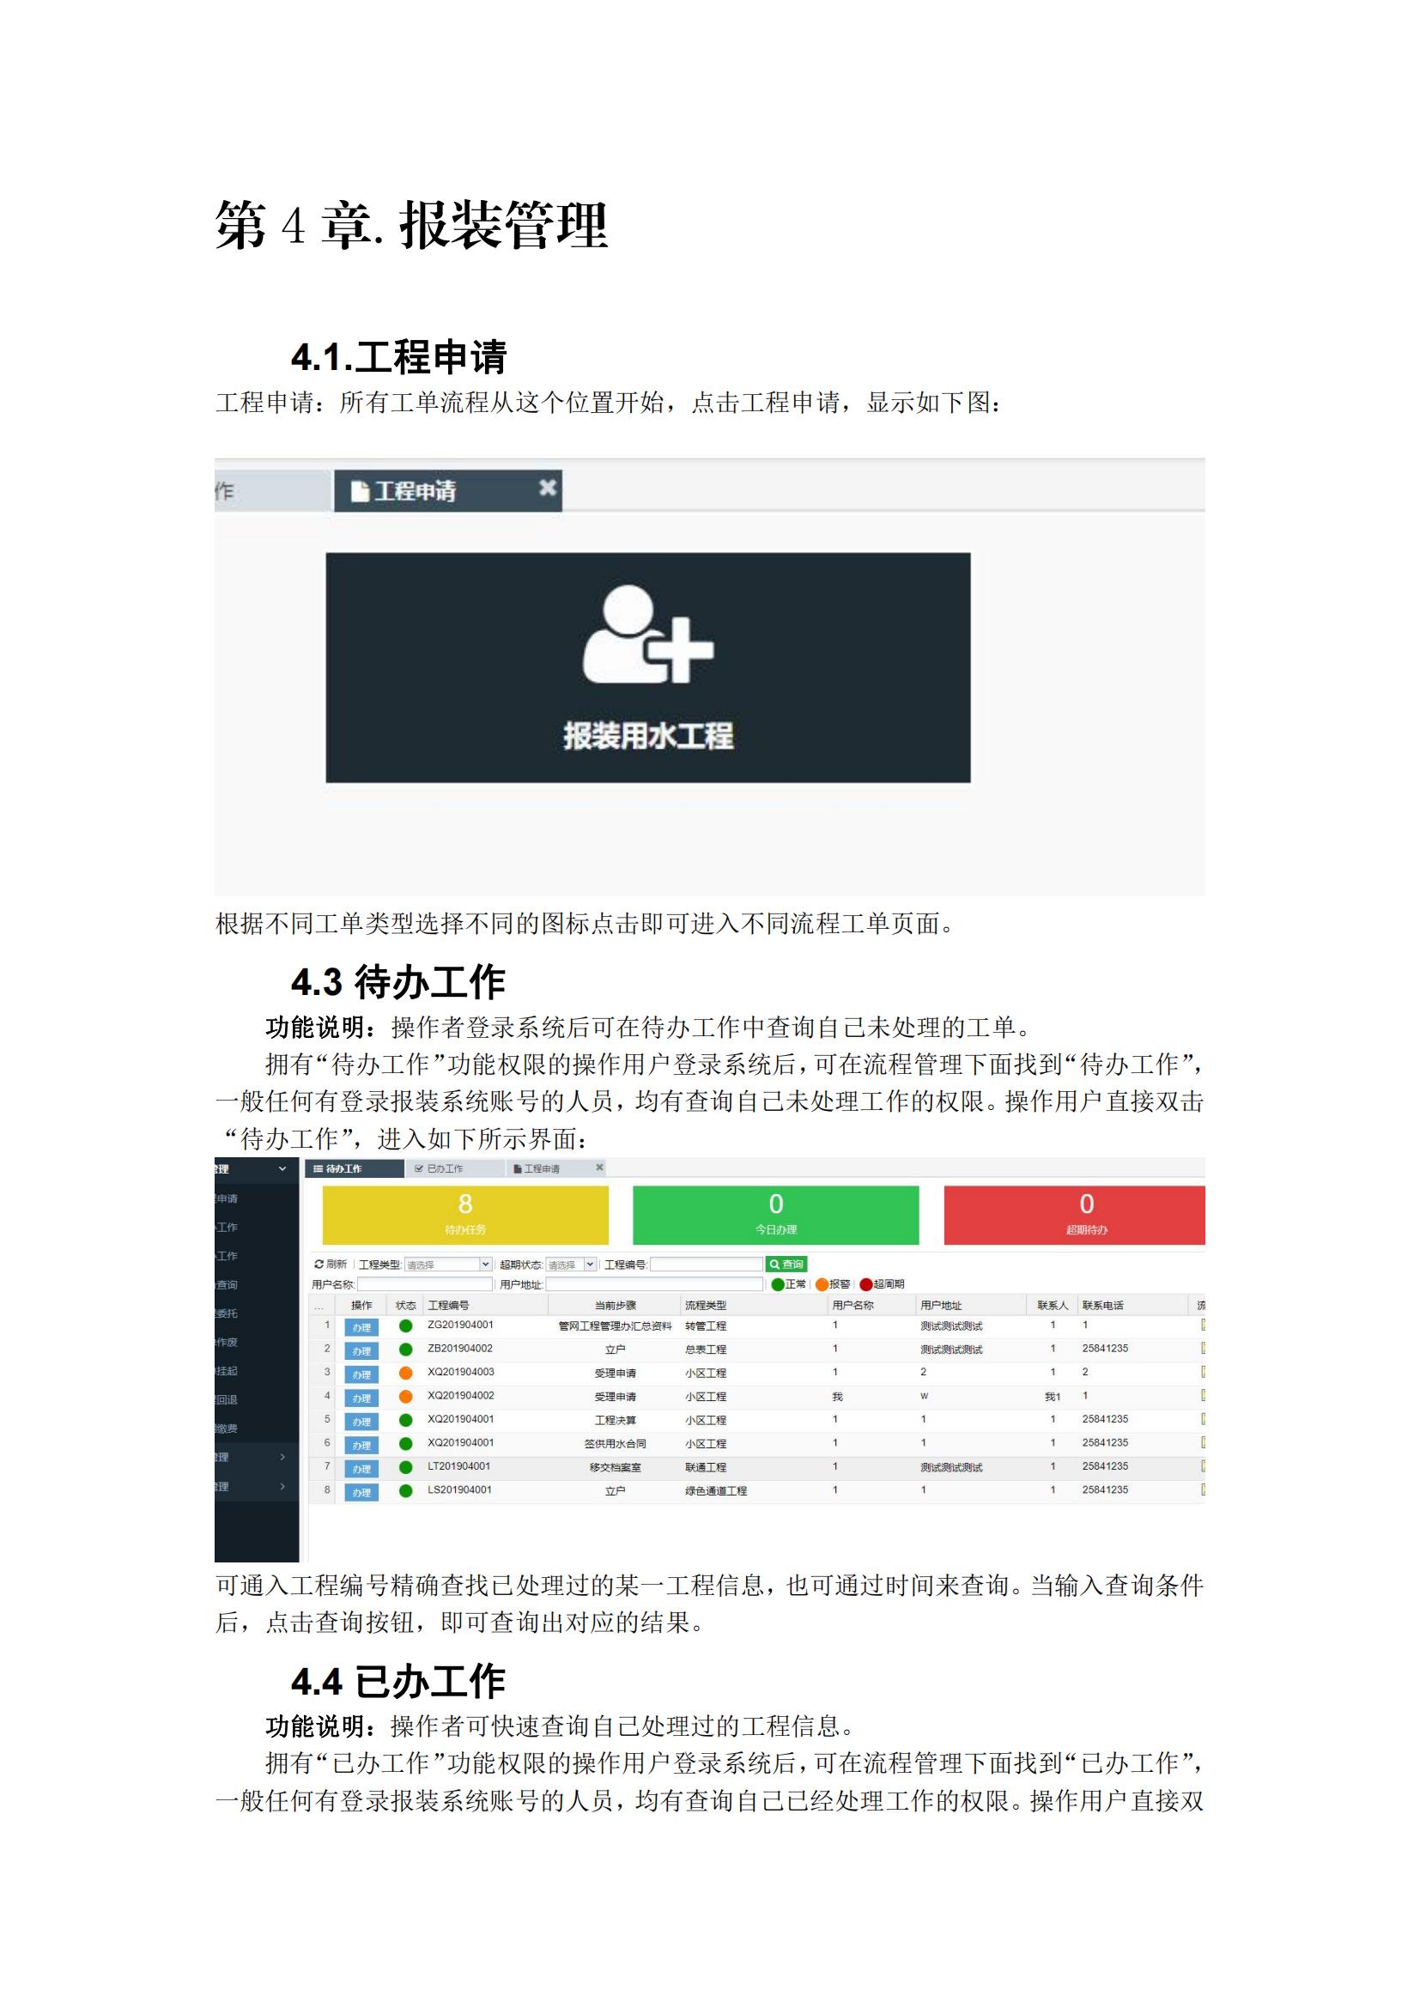Click the 工程编号 input field
This screenshot has height=2008, width=1420.
tap(707, 1265)
